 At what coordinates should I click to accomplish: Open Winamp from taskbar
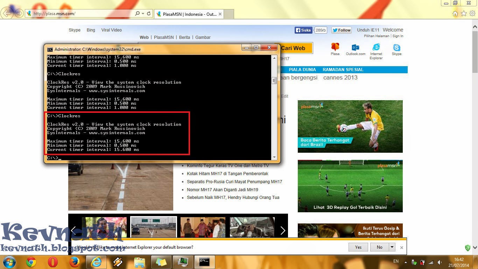coord(118,262)
